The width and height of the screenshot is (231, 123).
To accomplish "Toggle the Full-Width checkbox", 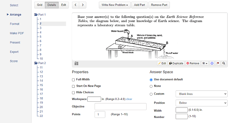I will point(73,80).
